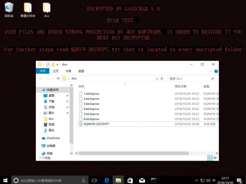This screenshot has width=246, height=184.
Task: Open the Windows Start menu
Action: pos(5,180)
